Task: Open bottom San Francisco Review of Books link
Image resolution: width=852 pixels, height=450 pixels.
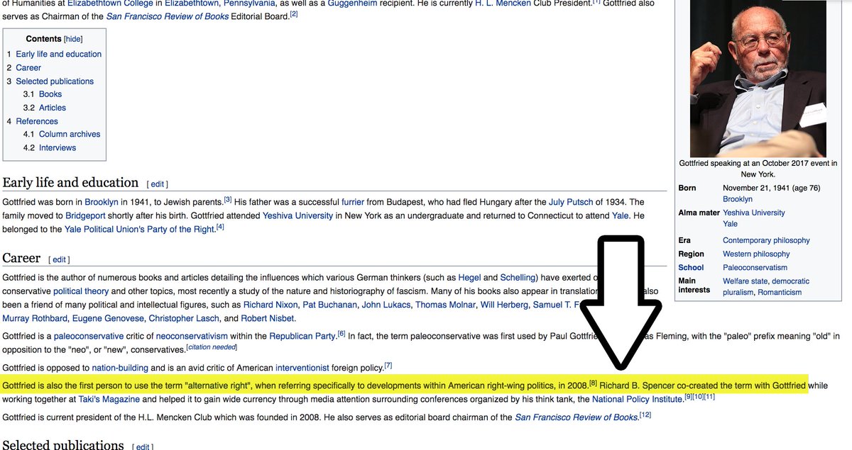Action: pos(576,417)
